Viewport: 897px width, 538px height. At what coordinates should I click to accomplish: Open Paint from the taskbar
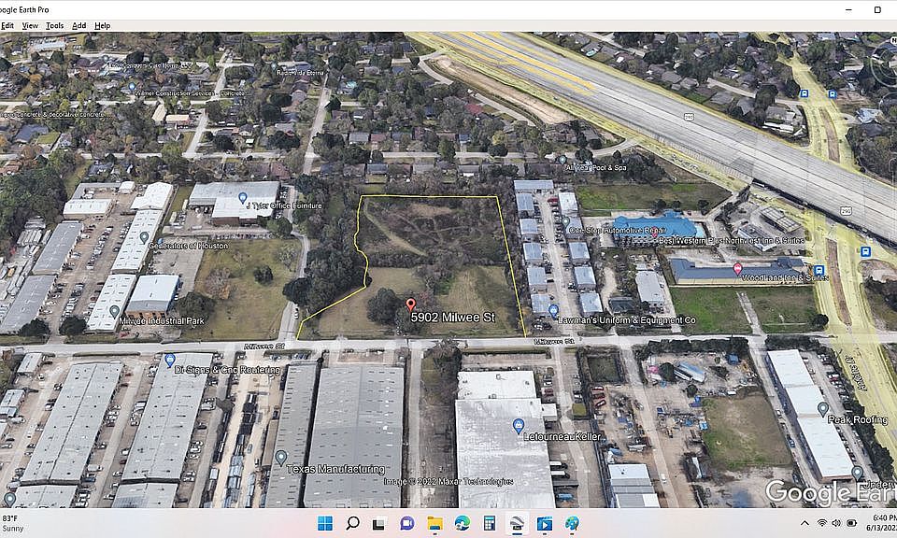[572, 523]
